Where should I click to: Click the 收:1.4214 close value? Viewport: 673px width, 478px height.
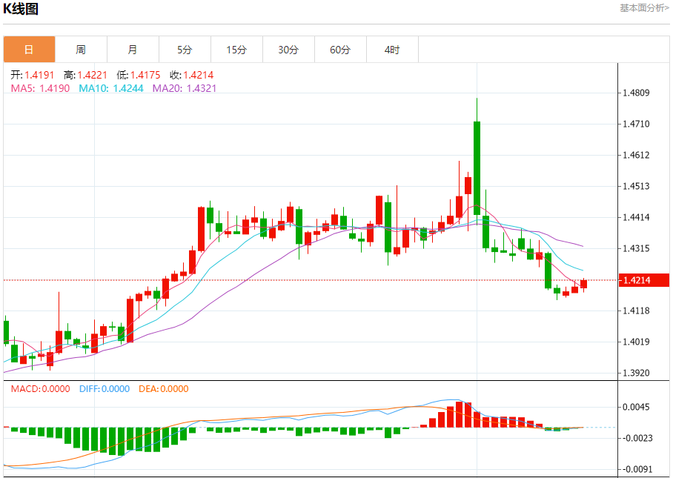(x=191, y=75)
